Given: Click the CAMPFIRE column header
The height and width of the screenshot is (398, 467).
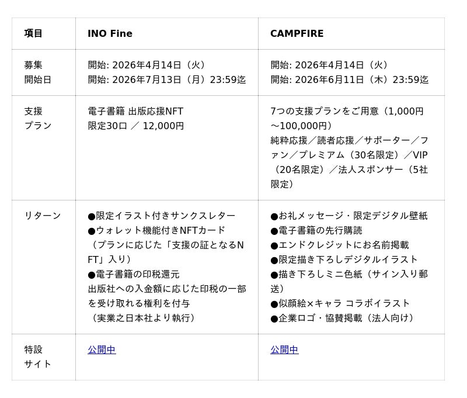Looking at the screenshot, I should pos(297,33).
